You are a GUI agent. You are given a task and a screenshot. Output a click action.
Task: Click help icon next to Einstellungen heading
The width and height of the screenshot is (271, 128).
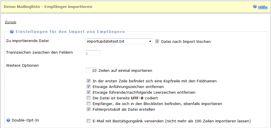pos(12,32)
